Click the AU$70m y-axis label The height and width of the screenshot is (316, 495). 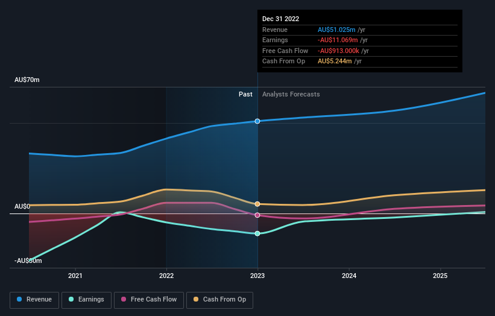tap(27, 80)
